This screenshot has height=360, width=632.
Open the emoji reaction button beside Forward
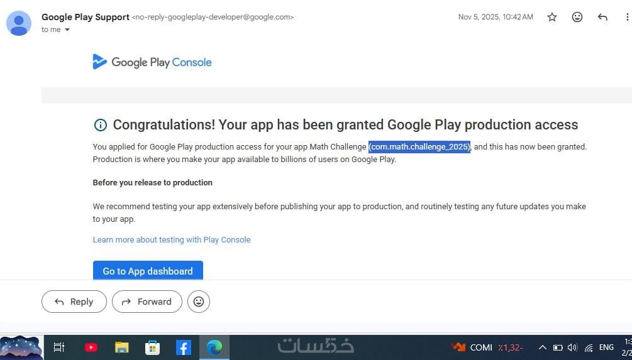click(199, 302)
